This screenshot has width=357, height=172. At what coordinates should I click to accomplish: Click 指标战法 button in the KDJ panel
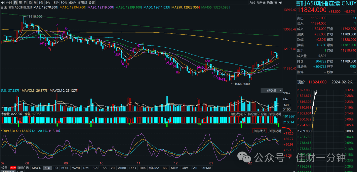259,131
